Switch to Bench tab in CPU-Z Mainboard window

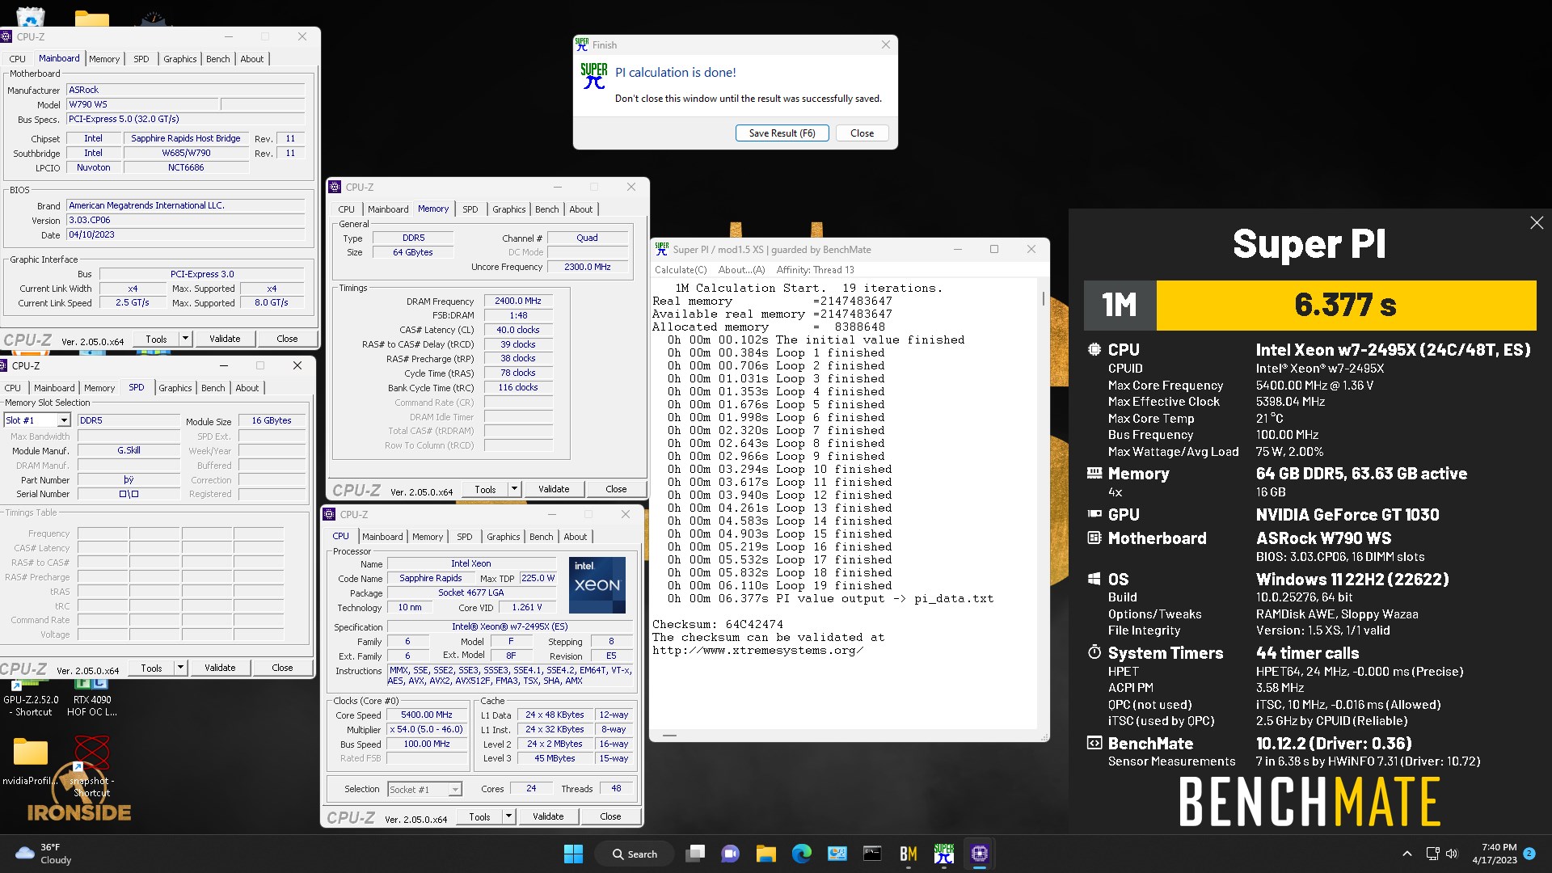click(x=217, y=59)
